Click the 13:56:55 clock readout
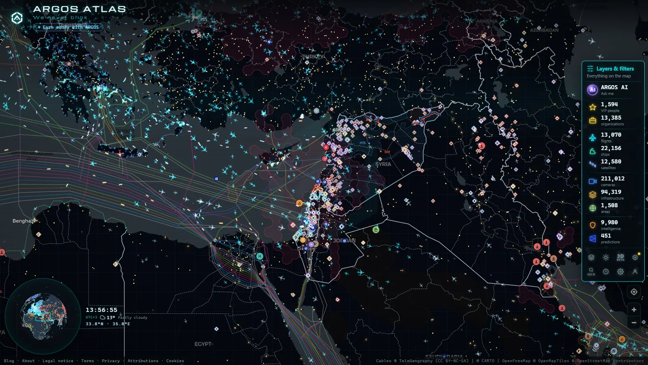Image resolution: width=648 pixels, height=365 pixels. [101, 310]
